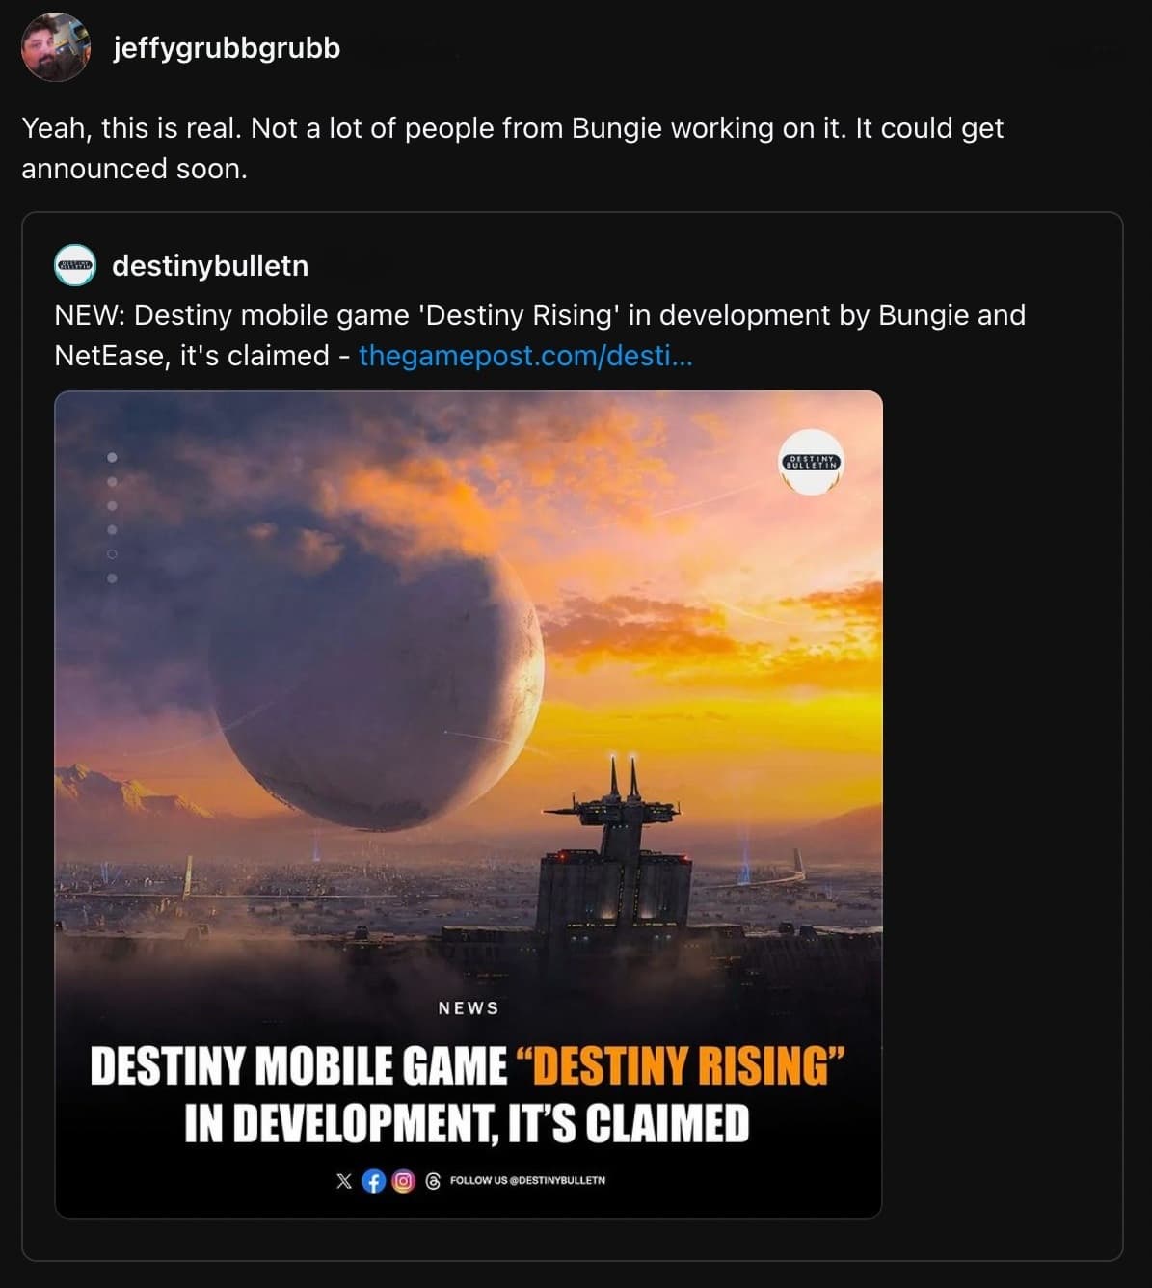Select the last carousel dot indicator
This screenshot has height=1288, width=1152.
(112, 578)
